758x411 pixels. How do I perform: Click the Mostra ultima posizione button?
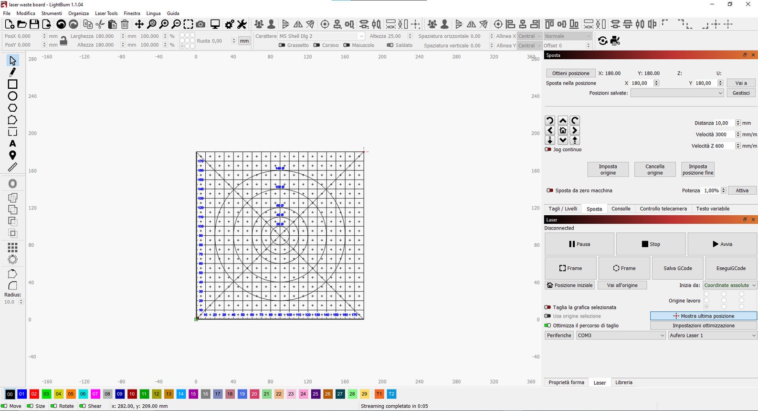click(703, 316)
